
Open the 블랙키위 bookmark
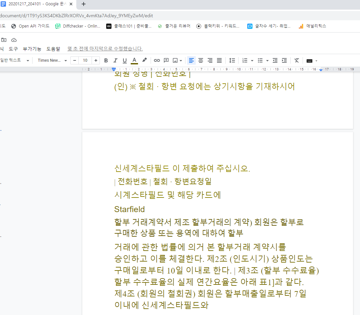coord(218,26)
